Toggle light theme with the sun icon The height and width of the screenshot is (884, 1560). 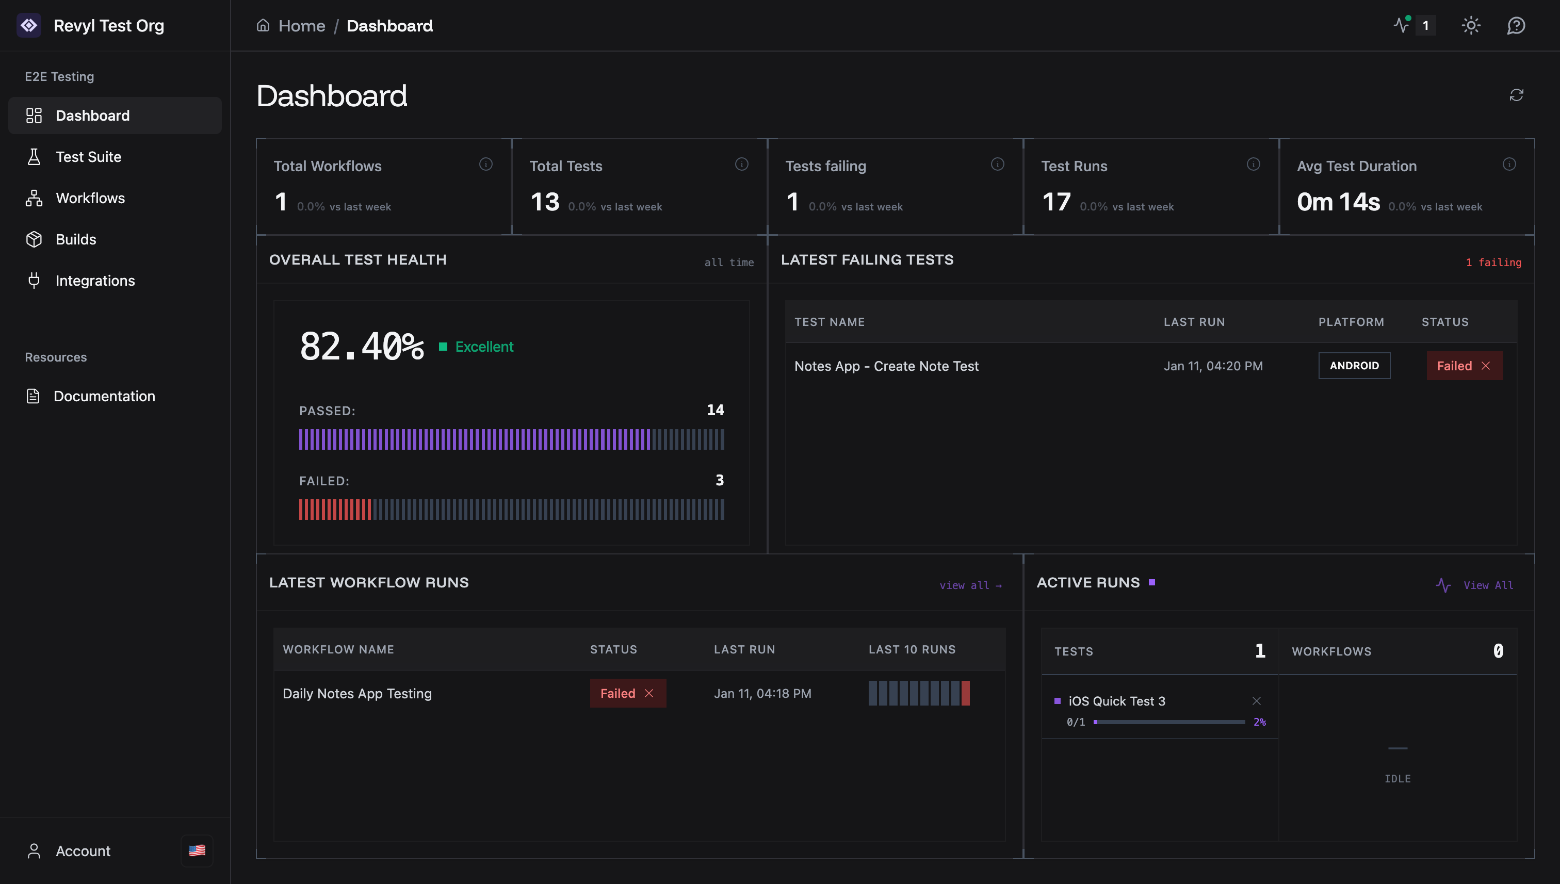coord(1471,25)
